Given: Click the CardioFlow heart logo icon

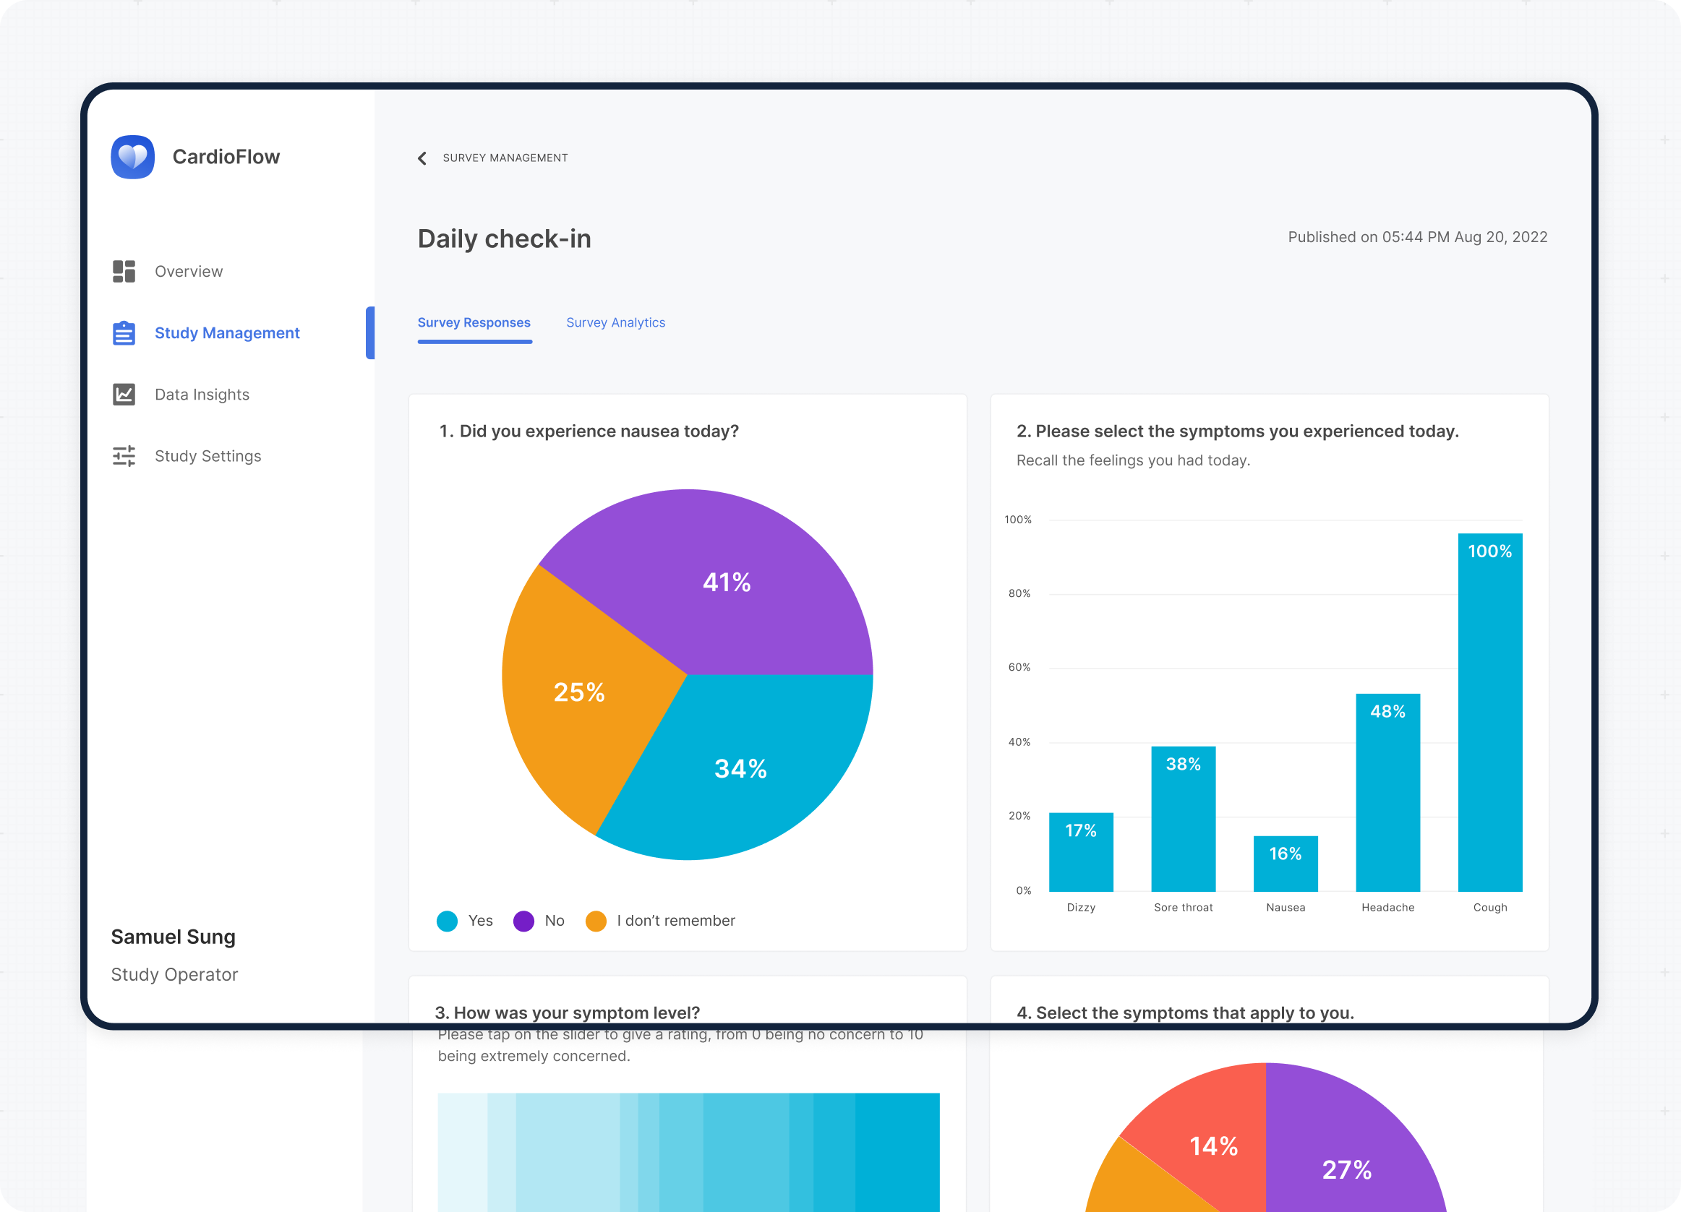Looking at the screenshot, I should (132, 156).
